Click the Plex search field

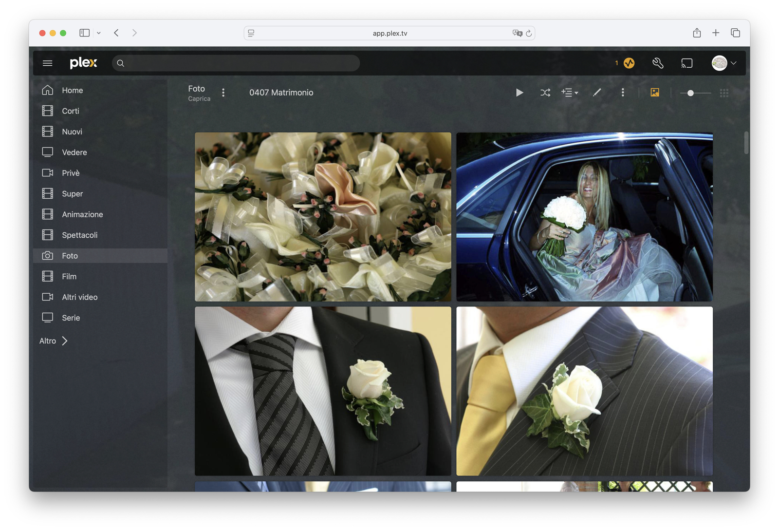point(236,63)
